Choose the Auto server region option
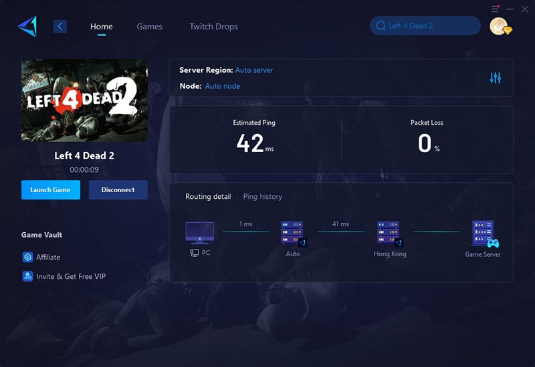The height and width of the screenshot is (367, 535). (x=254, y=70)
